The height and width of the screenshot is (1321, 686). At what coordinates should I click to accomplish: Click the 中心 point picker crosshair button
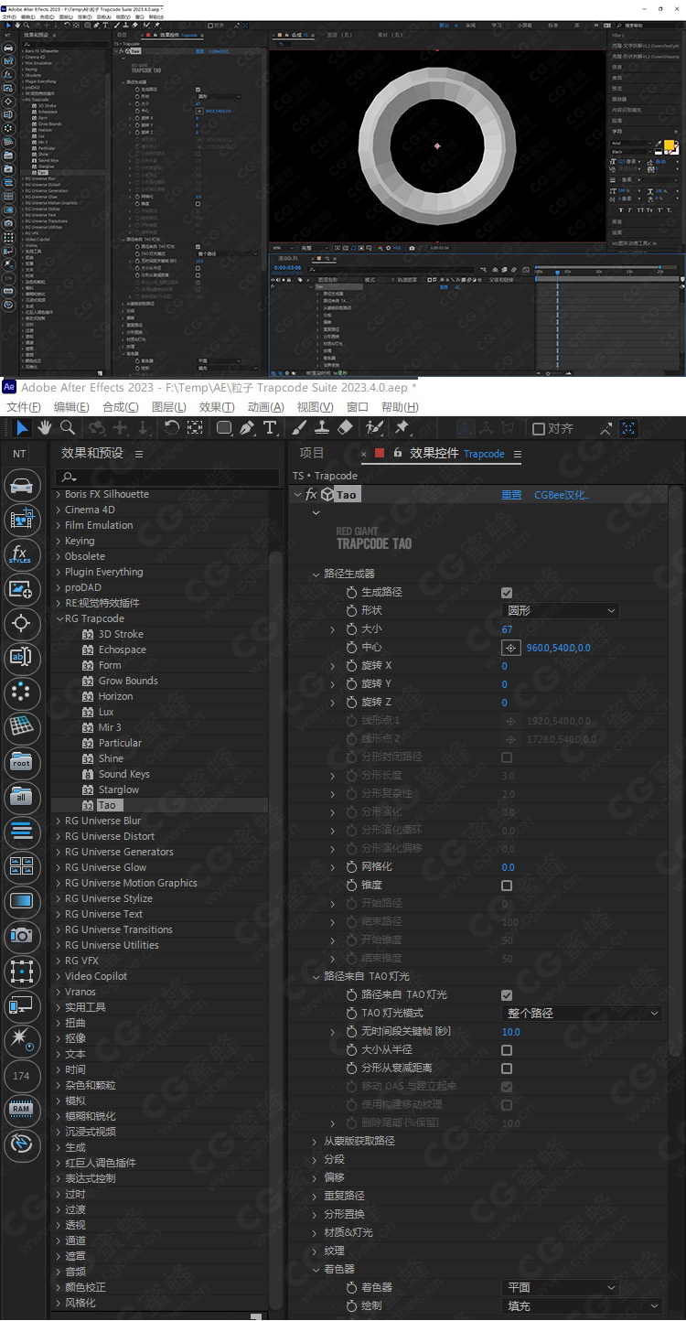[x=510, y=648]
